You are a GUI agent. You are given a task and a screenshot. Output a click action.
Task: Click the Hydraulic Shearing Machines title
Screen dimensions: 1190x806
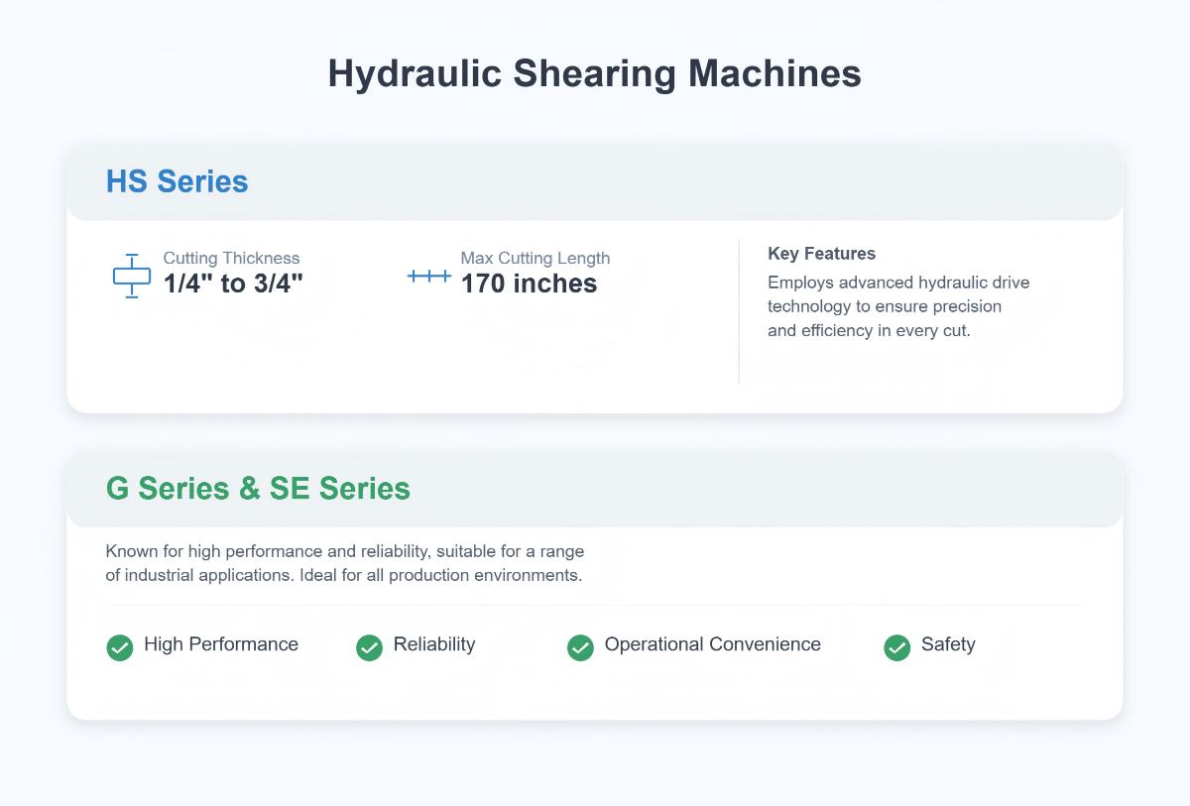click(595, 73)
